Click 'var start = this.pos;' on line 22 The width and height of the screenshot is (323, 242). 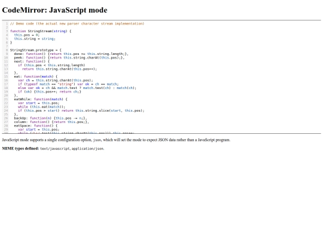[38, 103]
